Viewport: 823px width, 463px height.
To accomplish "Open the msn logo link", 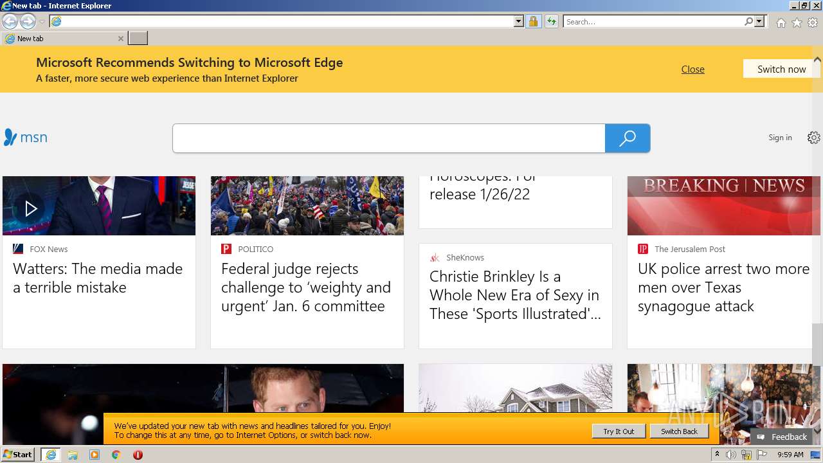I will pos(26,137).
